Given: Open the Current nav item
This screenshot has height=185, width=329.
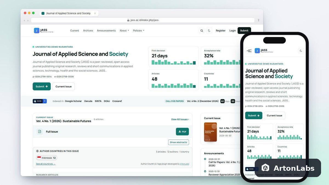Looking at the screenshot, I should pyautogui.click(x=75, y=31).
